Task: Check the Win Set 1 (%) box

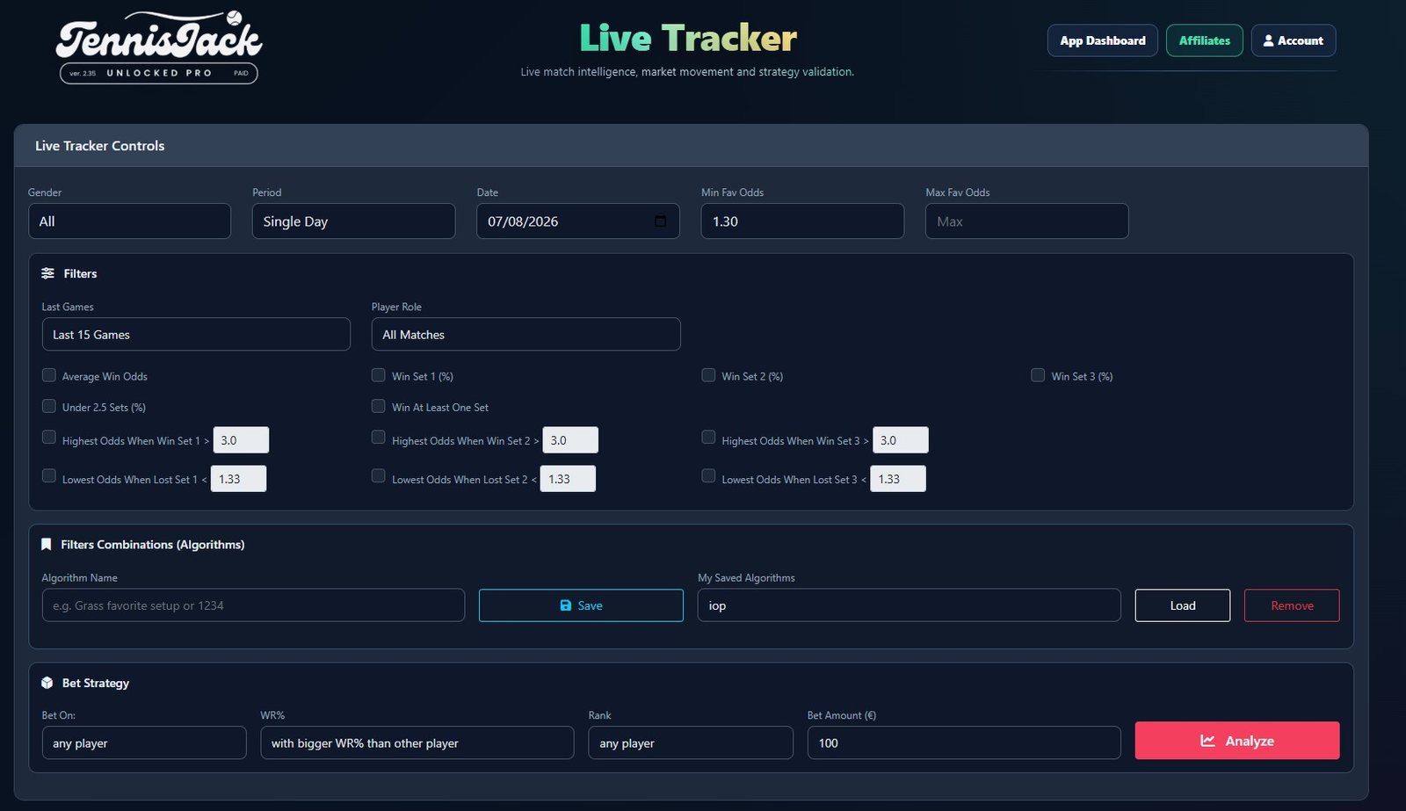Action: pyautogui.click(x=379, y=375)
